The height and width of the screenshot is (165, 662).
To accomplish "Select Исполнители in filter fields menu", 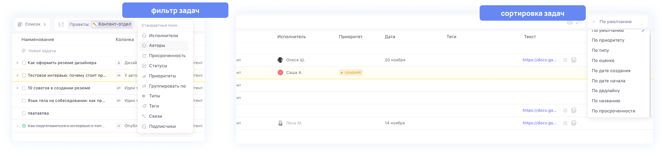I will [x=164, y=36].
